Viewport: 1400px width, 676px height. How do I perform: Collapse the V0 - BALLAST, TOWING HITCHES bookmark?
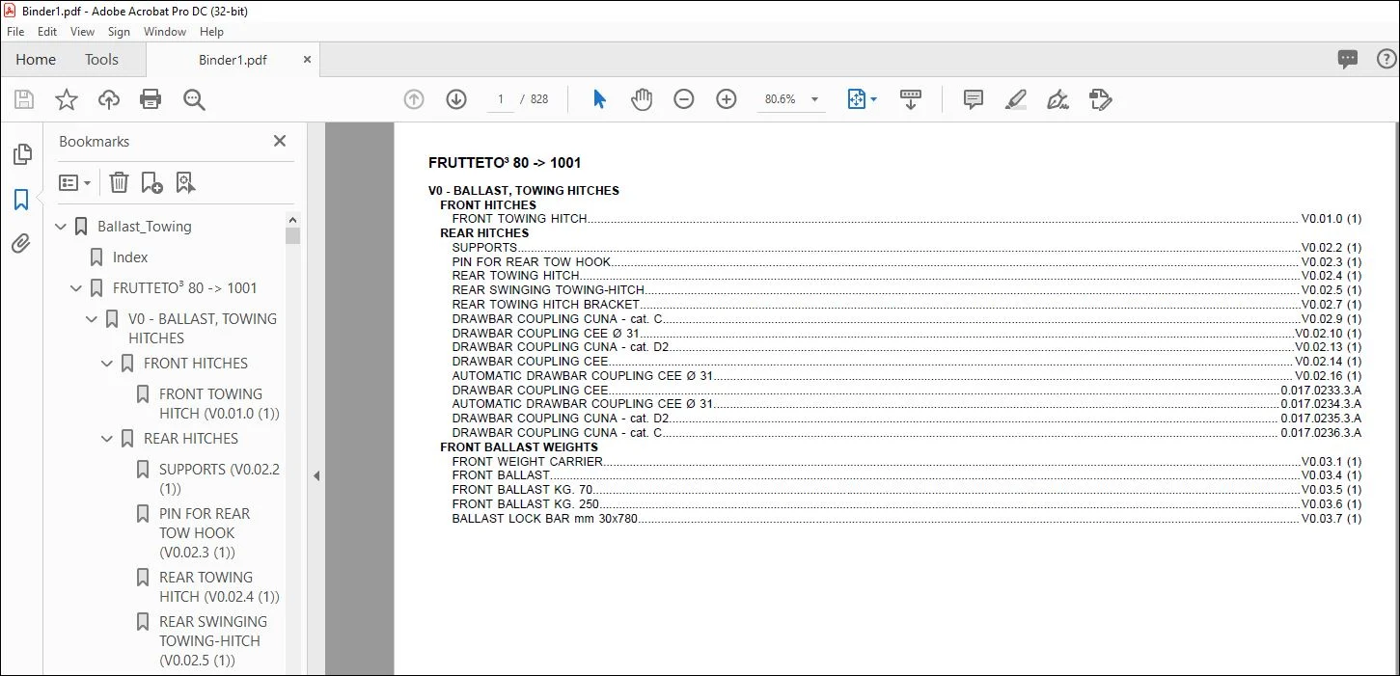[93, 319]
